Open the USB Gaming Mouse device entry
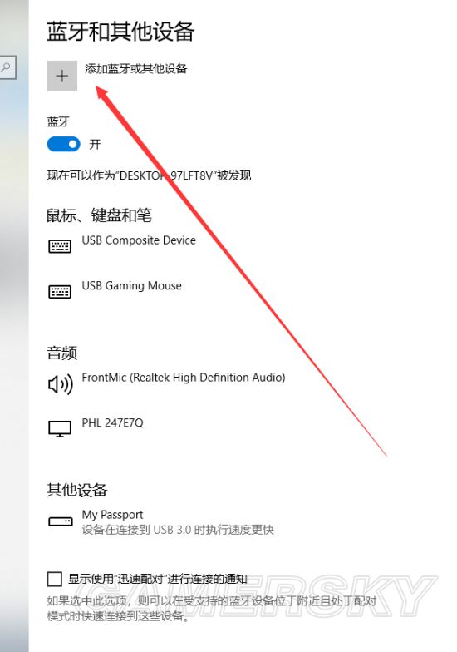This screenshot has width=457, height=652. (131, 286)
